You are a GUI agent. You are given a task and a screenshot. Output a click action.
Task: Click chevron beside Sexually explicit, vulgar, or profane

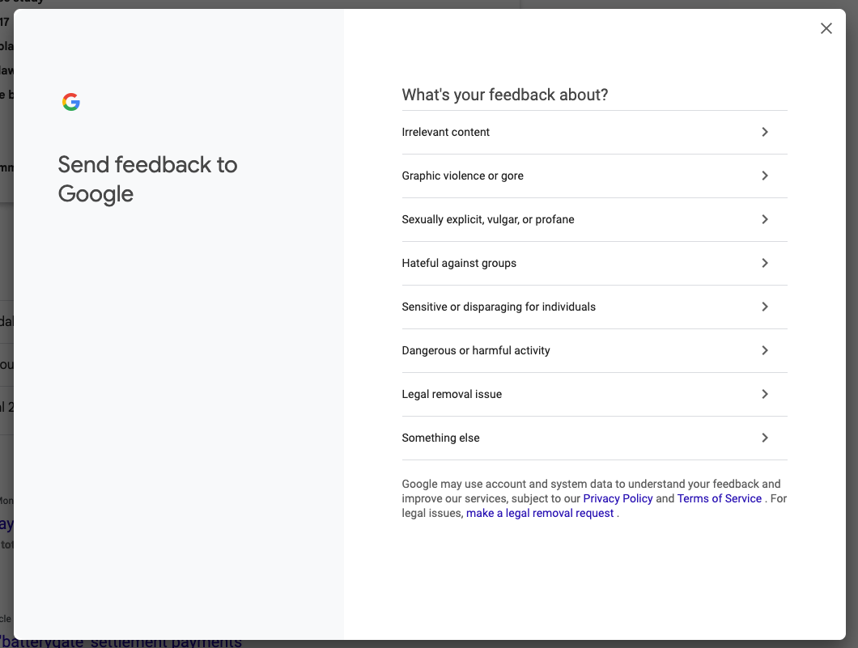[x=764, y=219]
